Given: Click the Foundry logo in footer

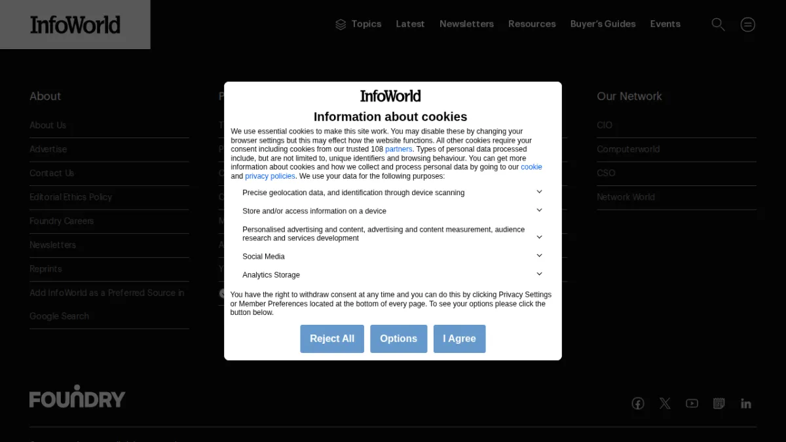Looking at the screenshot, I should click(77, 396).
